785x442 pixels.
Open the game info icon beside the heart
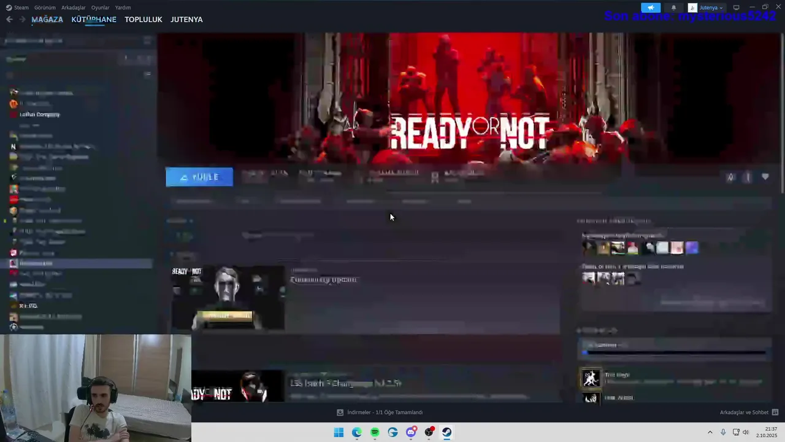click(x=748, y=177)
